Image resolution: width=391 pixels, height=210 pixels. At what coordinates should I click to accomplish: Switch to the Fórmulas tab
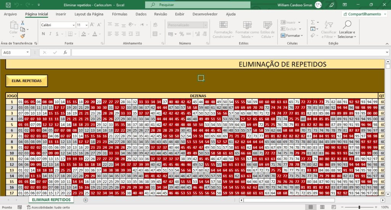pyautogui.click(x=120, y=14)
